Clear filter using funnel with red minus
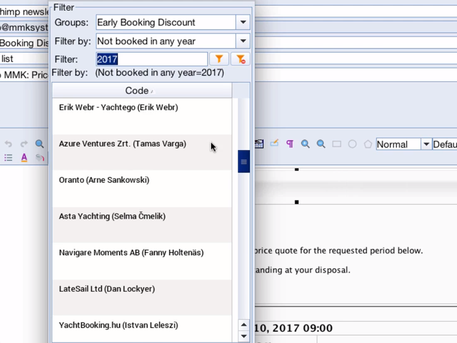The height and width of the screenshot is (343, 457). (240, 59)
